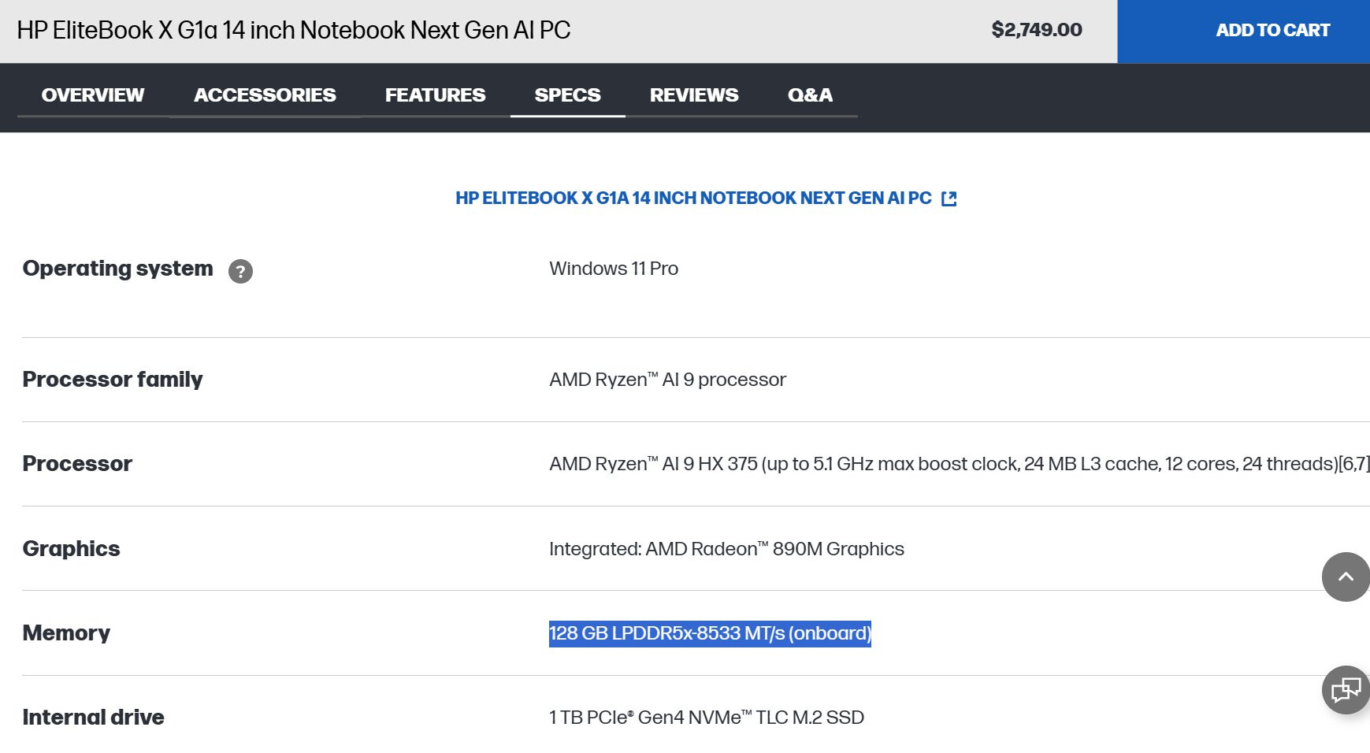The width and height of the screenshot is (1370, 753).
Task: Go to the Features tab
Action: (x=435, y=95)
